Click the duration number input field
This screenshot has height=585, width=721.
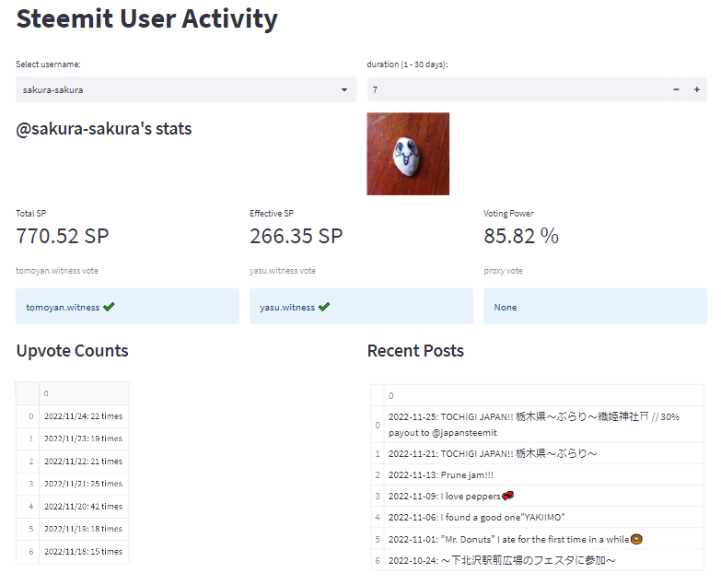(516, 90)
